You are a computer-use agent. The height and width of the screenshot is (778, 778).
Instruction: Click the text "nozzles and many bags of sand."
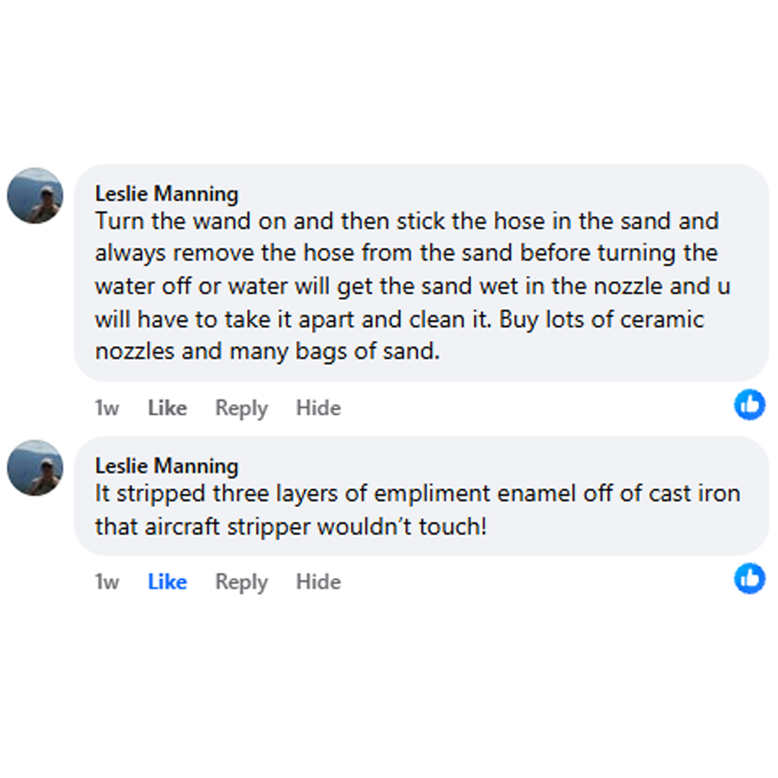tap(267, 352)
